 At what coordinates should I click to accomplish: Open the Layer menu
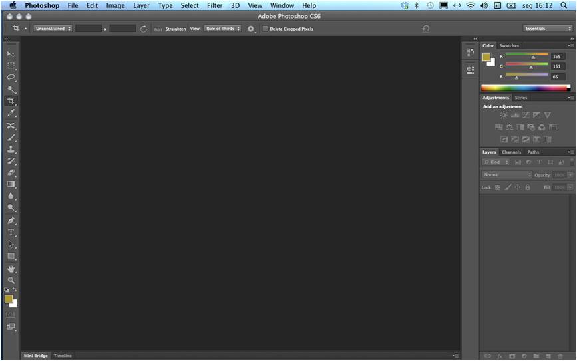(141, 5)
